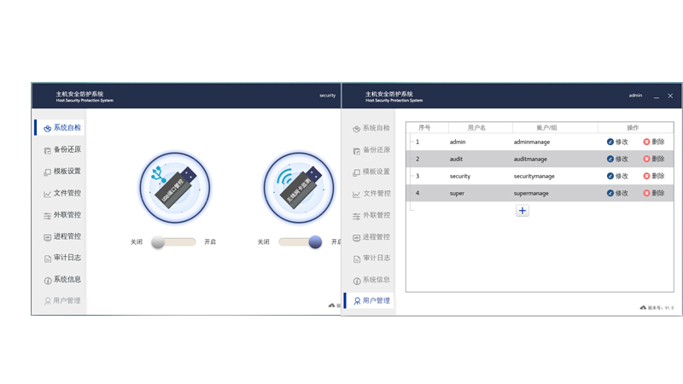683x384 pixels.
Task: Click the red delete icon for audit user
Action: tap(646, 159)
